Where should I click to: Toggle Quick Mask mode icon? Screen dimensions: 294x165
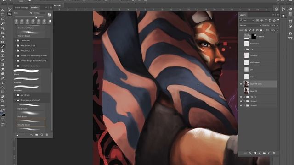pos(3,120)
